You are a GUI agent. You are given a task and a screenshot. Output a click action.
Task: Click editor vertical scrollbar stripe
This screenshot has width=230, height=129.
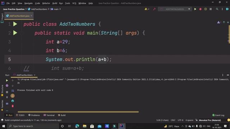[229, 34]
